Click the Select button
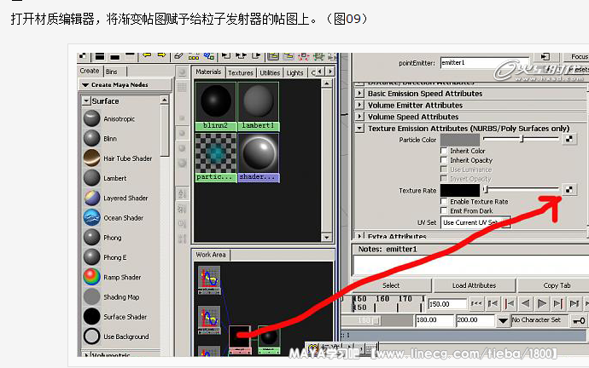The width and height of the screenshot is (589, 368). pos(392,285)
